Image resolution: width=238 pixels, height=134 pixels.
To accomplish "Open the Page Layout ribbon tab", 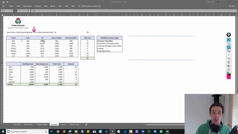I will tap(27, 6).
